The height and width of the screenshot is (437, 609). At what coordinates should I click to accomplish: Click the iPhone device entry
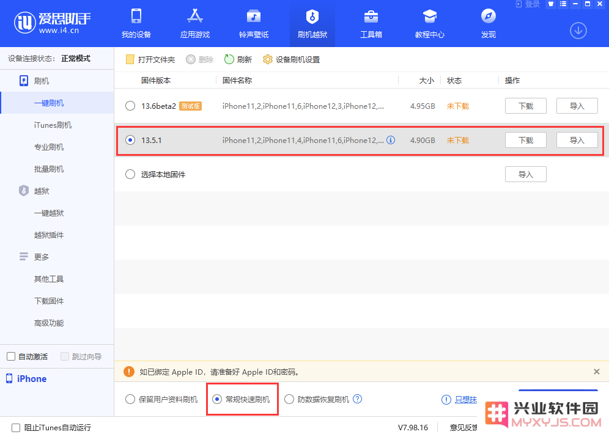[x=26, y=379]
